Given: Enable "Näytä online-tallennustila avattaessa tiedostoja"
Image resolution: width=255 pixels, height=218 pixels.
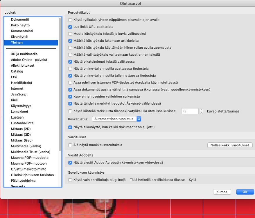Looking at the screenshot, I should coord(70,68).
